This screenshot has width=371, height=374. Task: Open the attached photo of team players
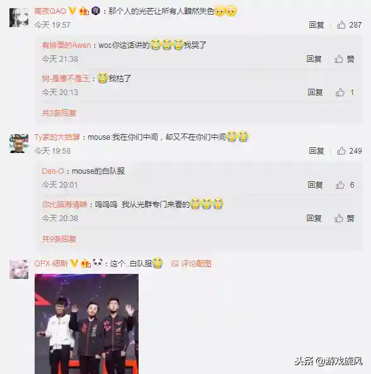86,324
